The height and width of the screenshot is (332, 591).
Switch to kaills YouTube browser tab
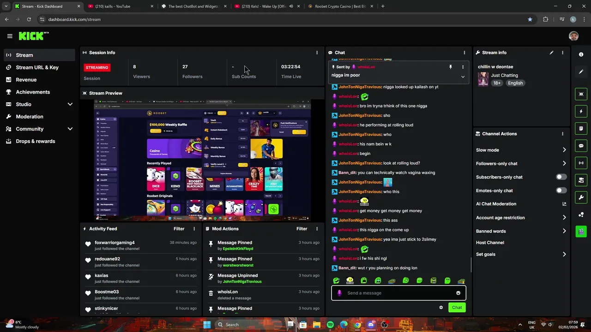click(x=120, y=6)
